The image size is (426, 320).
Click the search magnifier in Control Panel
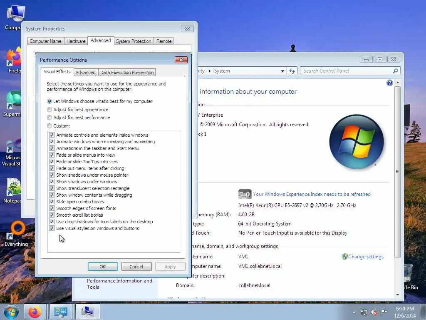pos(395,71)
